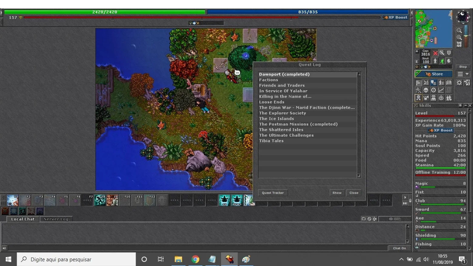Image resolution: width=473 pixels, height=266 pixels.
Task: Click the logout door-arrow icon
Action: coord(467,82)
